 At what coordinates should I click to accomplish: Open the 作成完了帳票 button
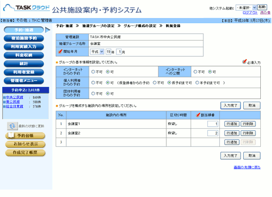[x=25, y=153]
